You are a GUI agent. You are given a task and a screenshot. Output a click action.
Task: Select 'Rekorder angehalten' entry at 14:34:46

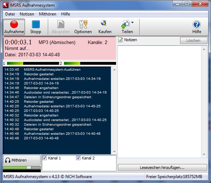click(x=41, y=88)
